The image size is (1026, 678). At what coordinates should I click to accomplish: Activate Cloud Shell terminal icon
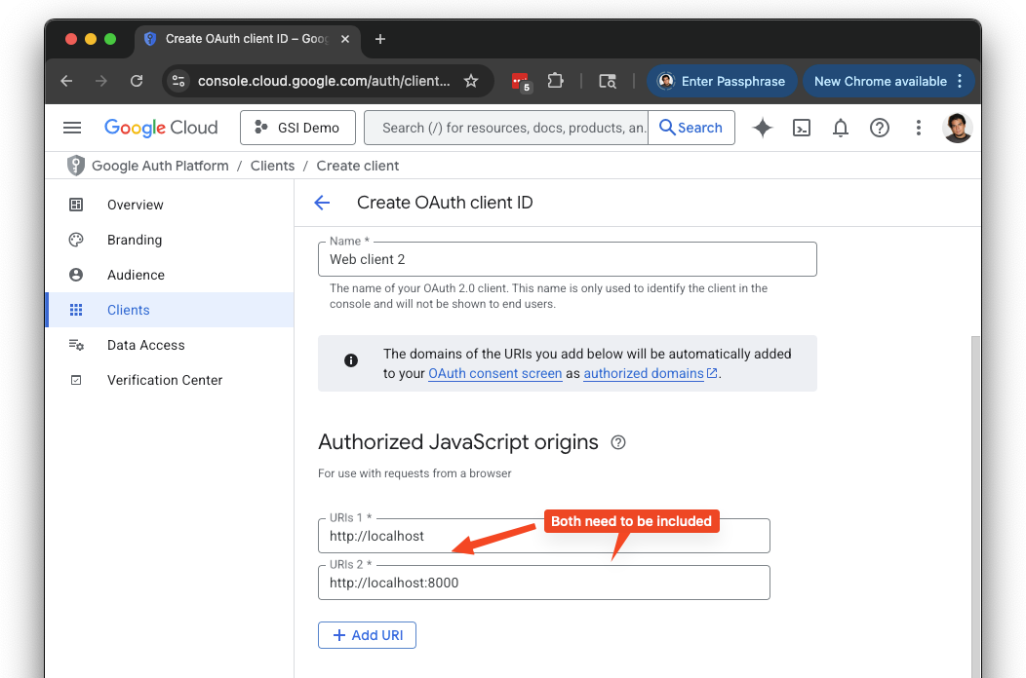[802, 128]
